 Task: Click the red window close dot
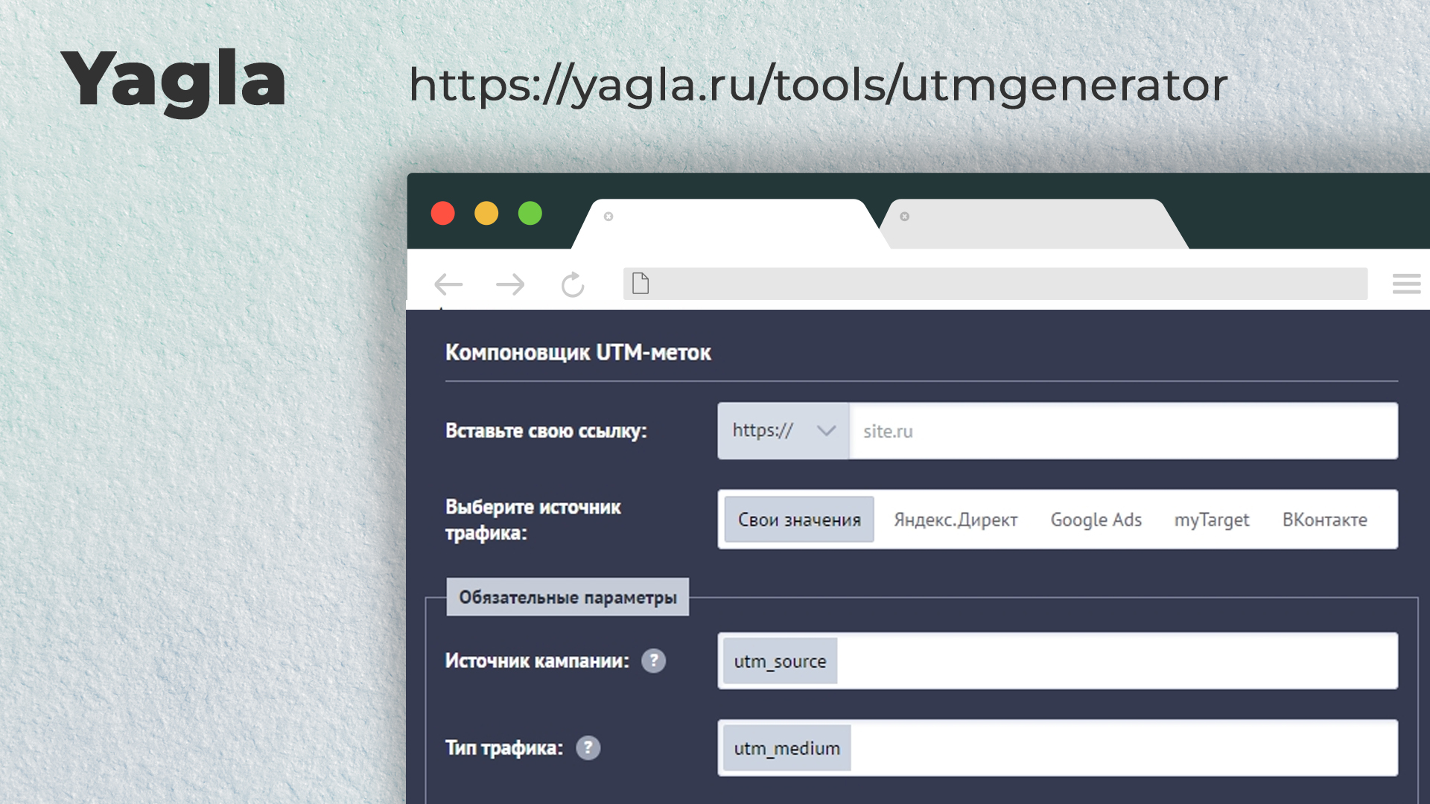(x=443, y=213)
